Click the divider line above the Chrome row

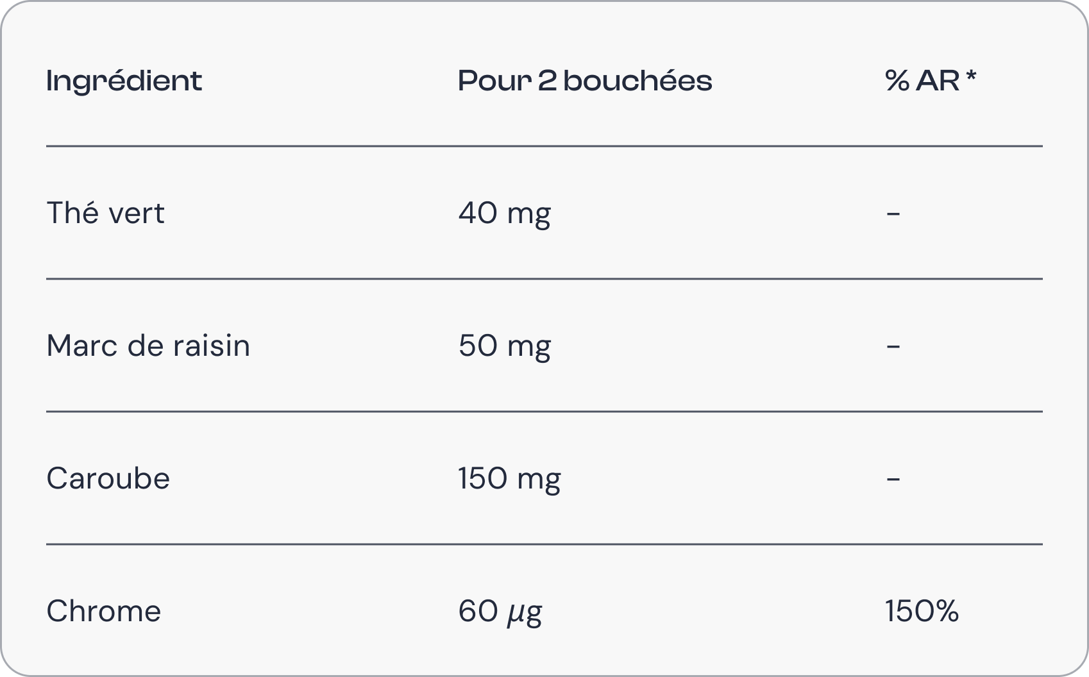point(544,544)
